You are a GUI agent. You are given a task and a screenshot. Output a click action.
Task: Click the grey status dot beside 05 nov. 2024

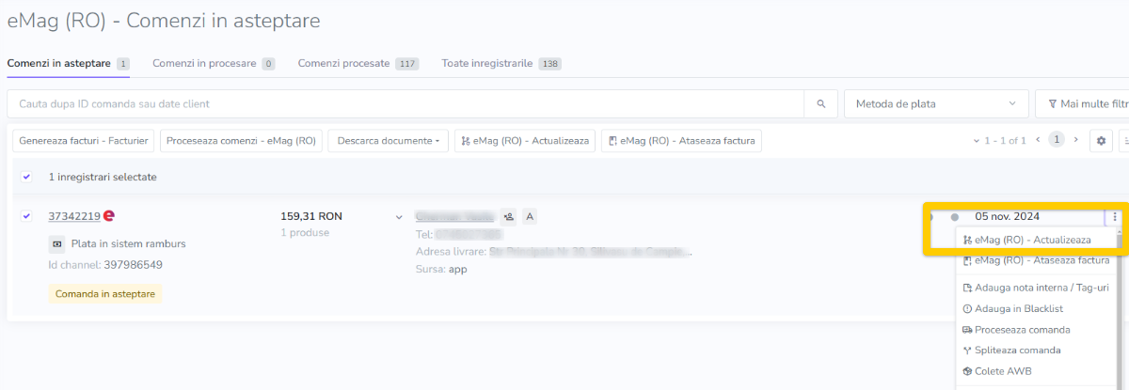coord(955,217)
